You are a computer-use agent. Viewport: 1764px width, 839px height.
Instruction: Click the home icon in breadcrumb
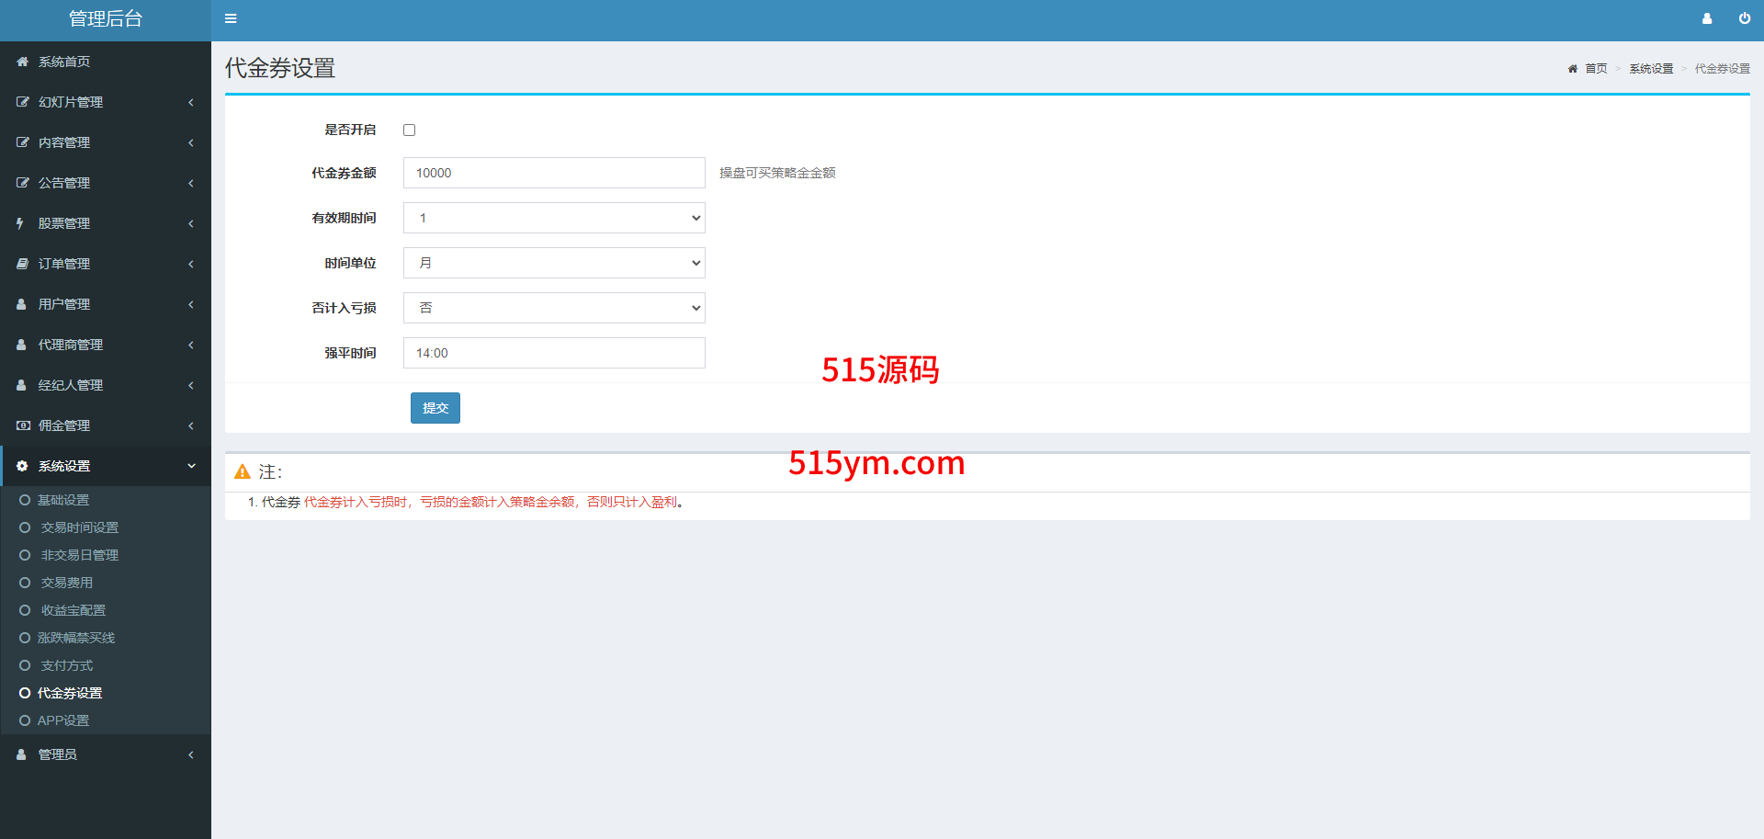(x=1572, y=69)
